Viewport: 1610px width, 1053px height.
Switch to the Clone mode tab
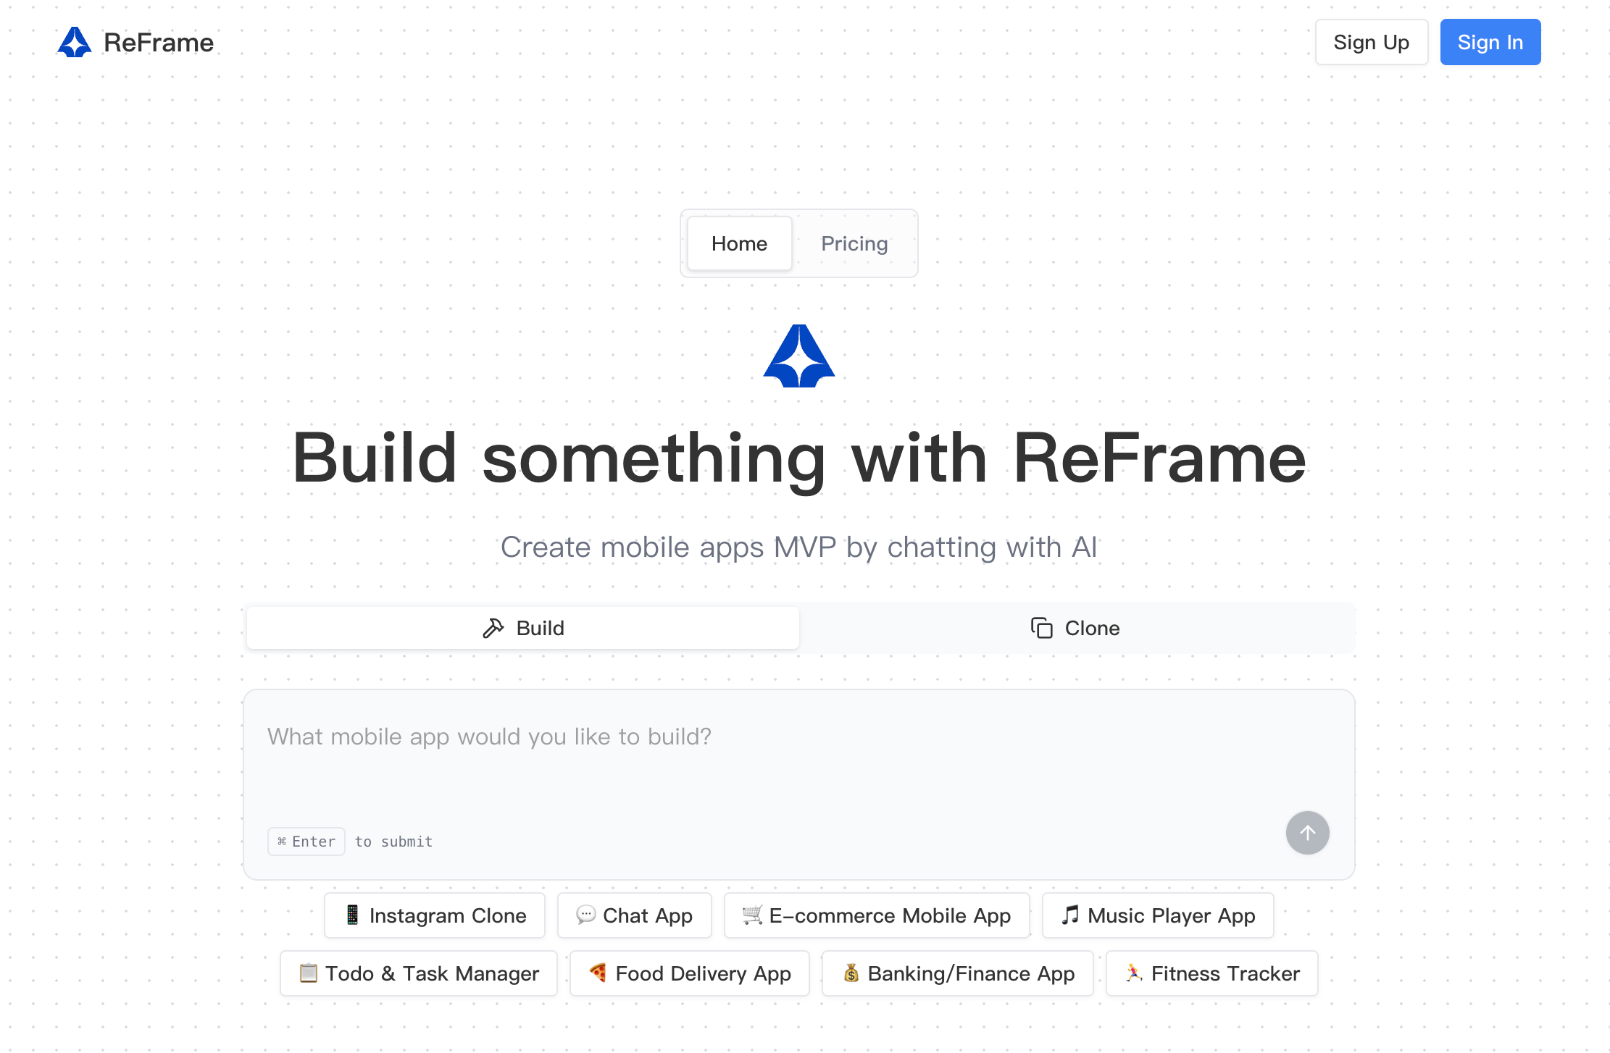pos(1076,628)
